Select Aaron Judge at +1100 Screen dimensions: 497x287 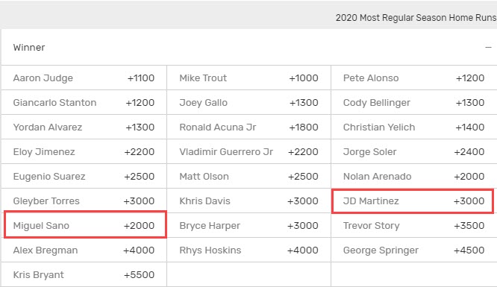(x=84, y=78)
